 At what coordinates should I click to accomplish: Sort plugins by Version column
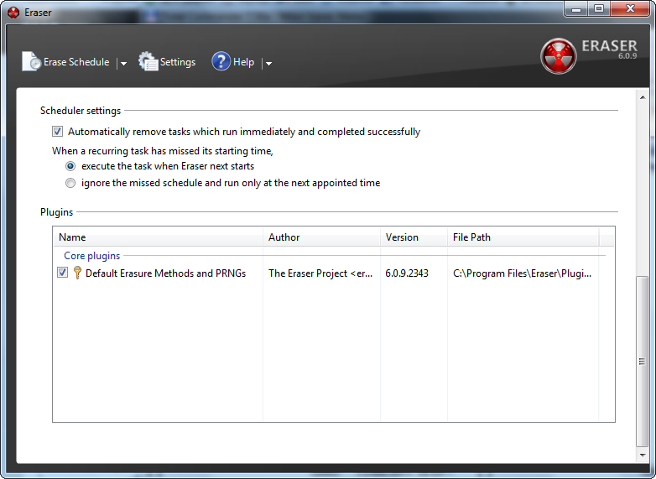414,237
